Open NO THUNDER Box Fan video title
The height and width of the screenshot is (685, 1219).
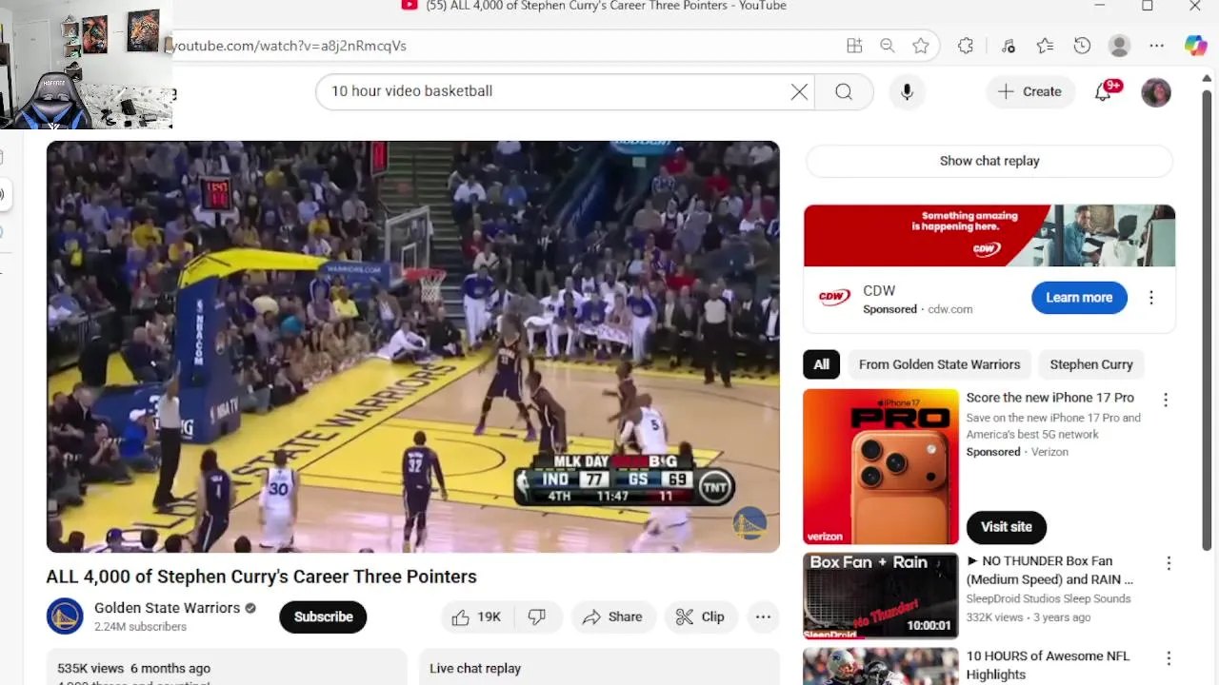[x=1049, y=570]
